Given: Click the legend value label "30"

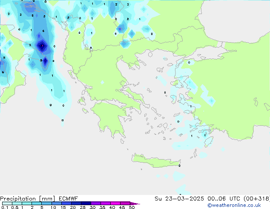Looking at the screenshot, I should pos(92,207).
